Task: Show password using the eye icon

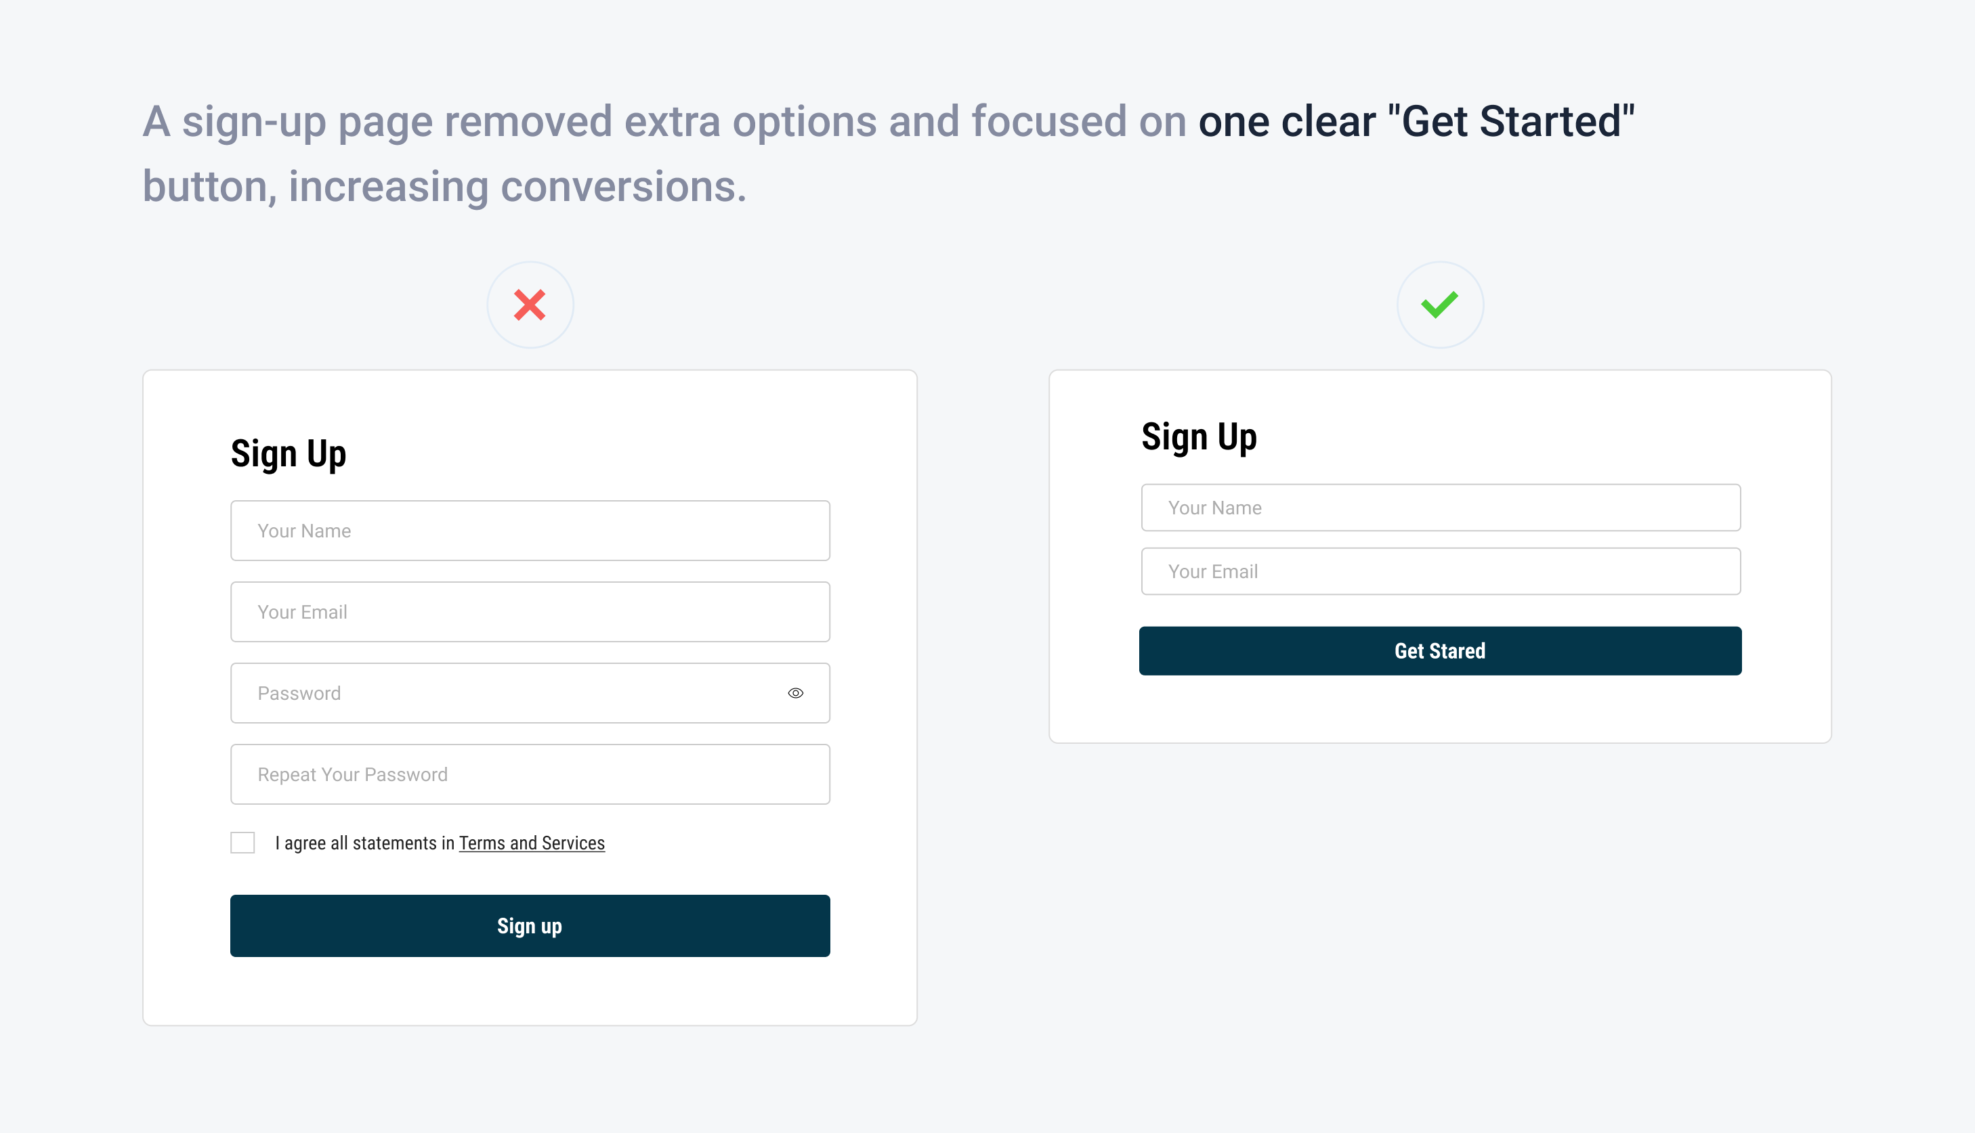Action: 795,693
